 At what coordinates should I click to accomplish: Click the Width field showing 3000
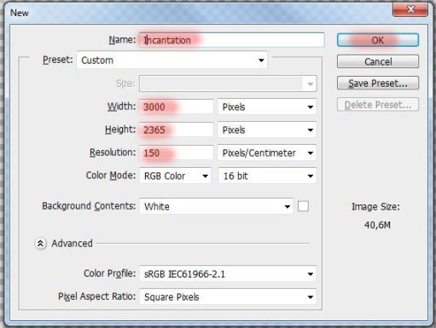pos(177,106)
